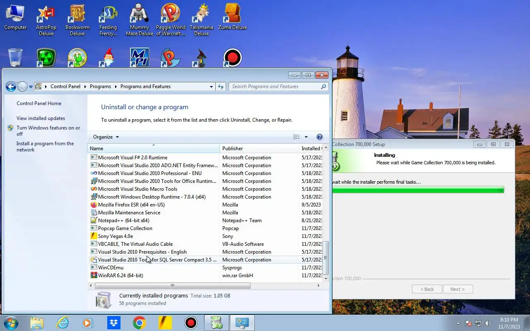Viewport: 530px width, 331px height.
Task: Select VBCABLE, The Virtual Audio Cable row
Action: click(206, 244)
